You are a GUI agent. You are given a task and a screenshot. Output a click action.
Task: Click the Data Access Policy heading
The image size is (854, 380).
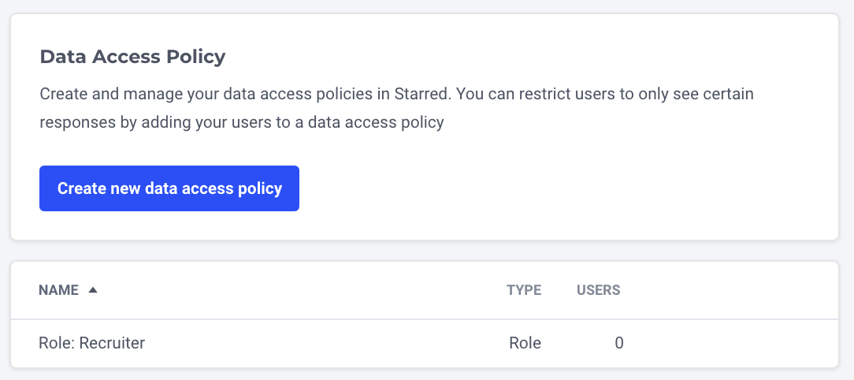132,57
